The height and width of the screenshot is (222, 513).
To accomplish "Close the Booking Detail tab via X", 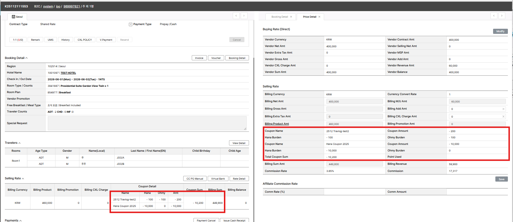I will pos(291,17).
